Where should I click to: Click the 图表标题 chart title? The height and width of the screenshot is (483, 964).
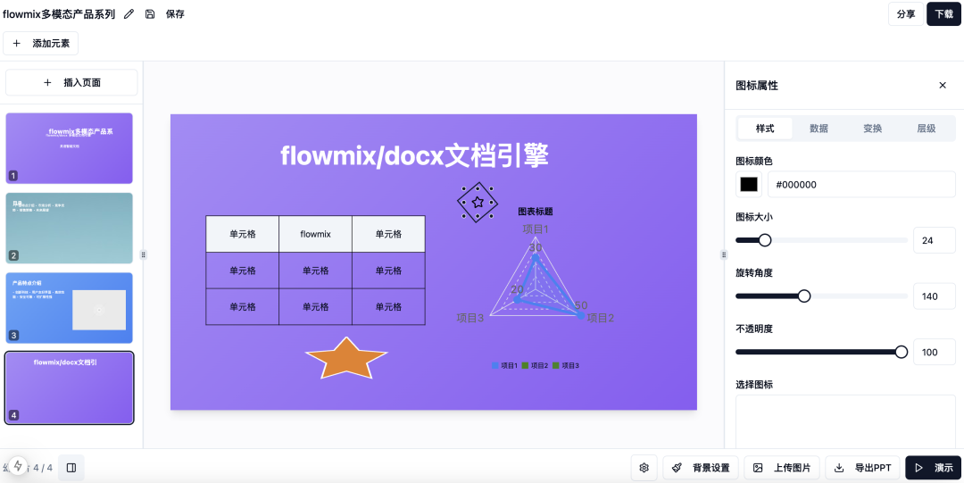pos(536,211)
